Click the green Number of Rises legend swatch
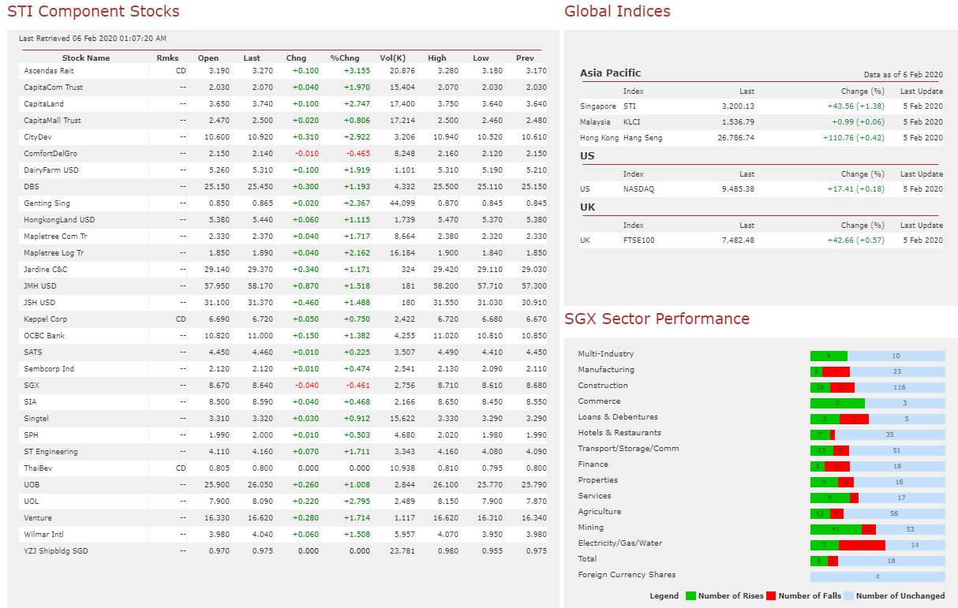958x608 pixels. (690, 595)
